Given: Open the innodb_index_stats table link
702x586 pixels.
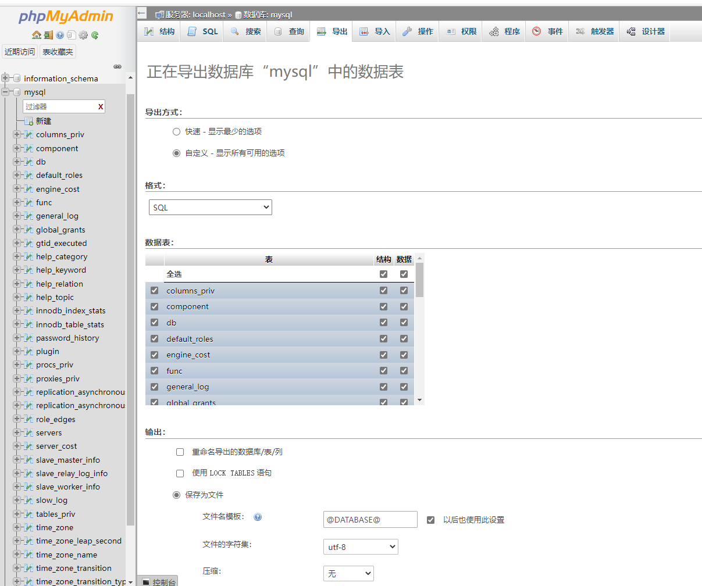Looking at the screenshot, I should [71, 311].
